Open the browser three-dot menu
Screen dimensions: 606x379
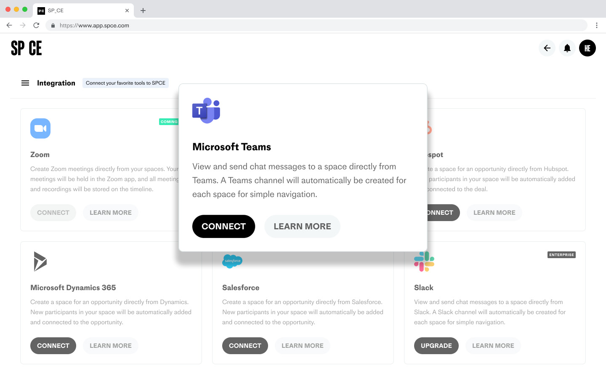[596, 25]
